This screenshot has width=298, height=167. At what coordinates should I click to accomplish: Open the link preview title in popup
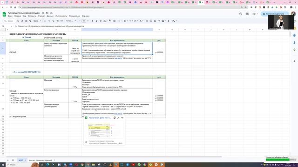100,118
